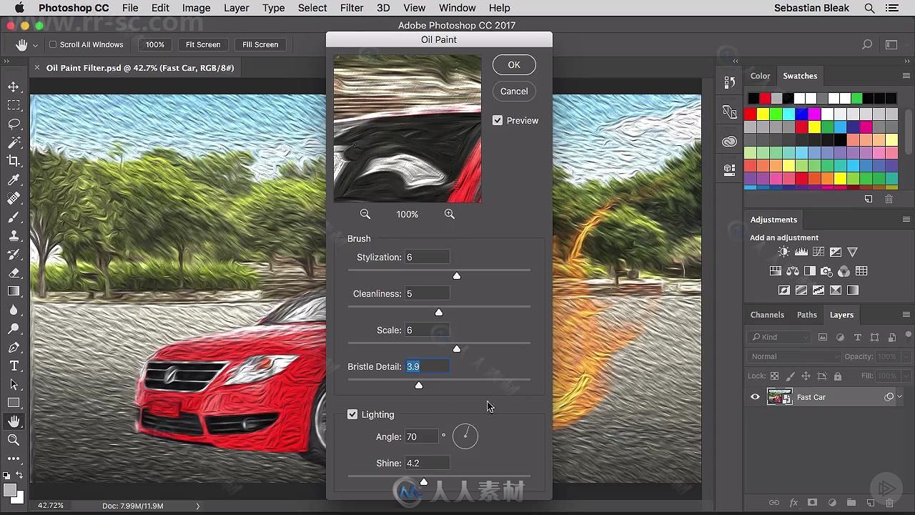The height and width of the screenshot is (515, 915).
Task: Select the Zoom tool in toolbar
Action: tap(14, 440)
